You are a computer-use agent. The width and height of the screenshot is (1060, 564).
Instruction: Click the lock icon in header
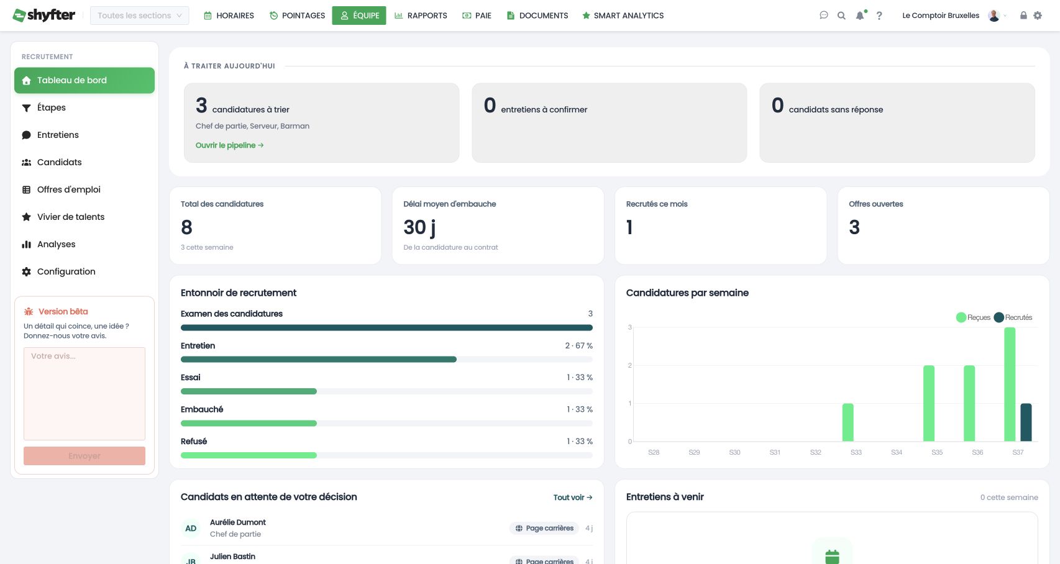[x=1023, y=16]
